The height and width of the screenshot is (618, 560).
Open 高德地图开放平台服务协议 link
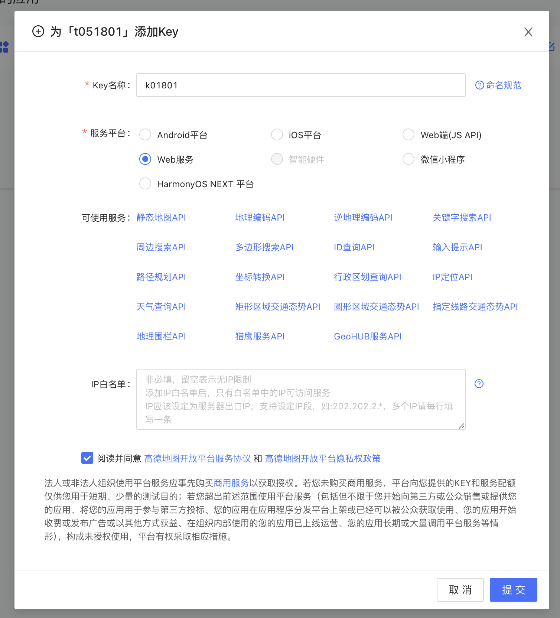(x=198, y=459)
